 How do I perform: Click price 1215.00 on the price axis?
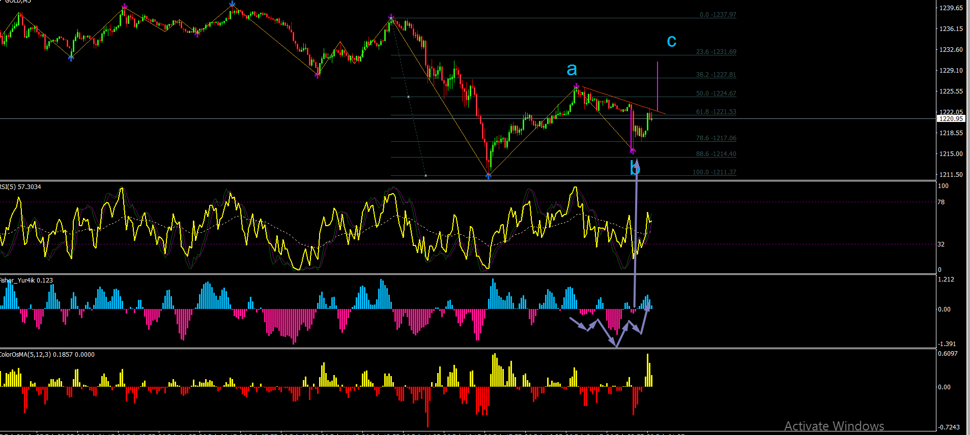[x=951, y=154]
